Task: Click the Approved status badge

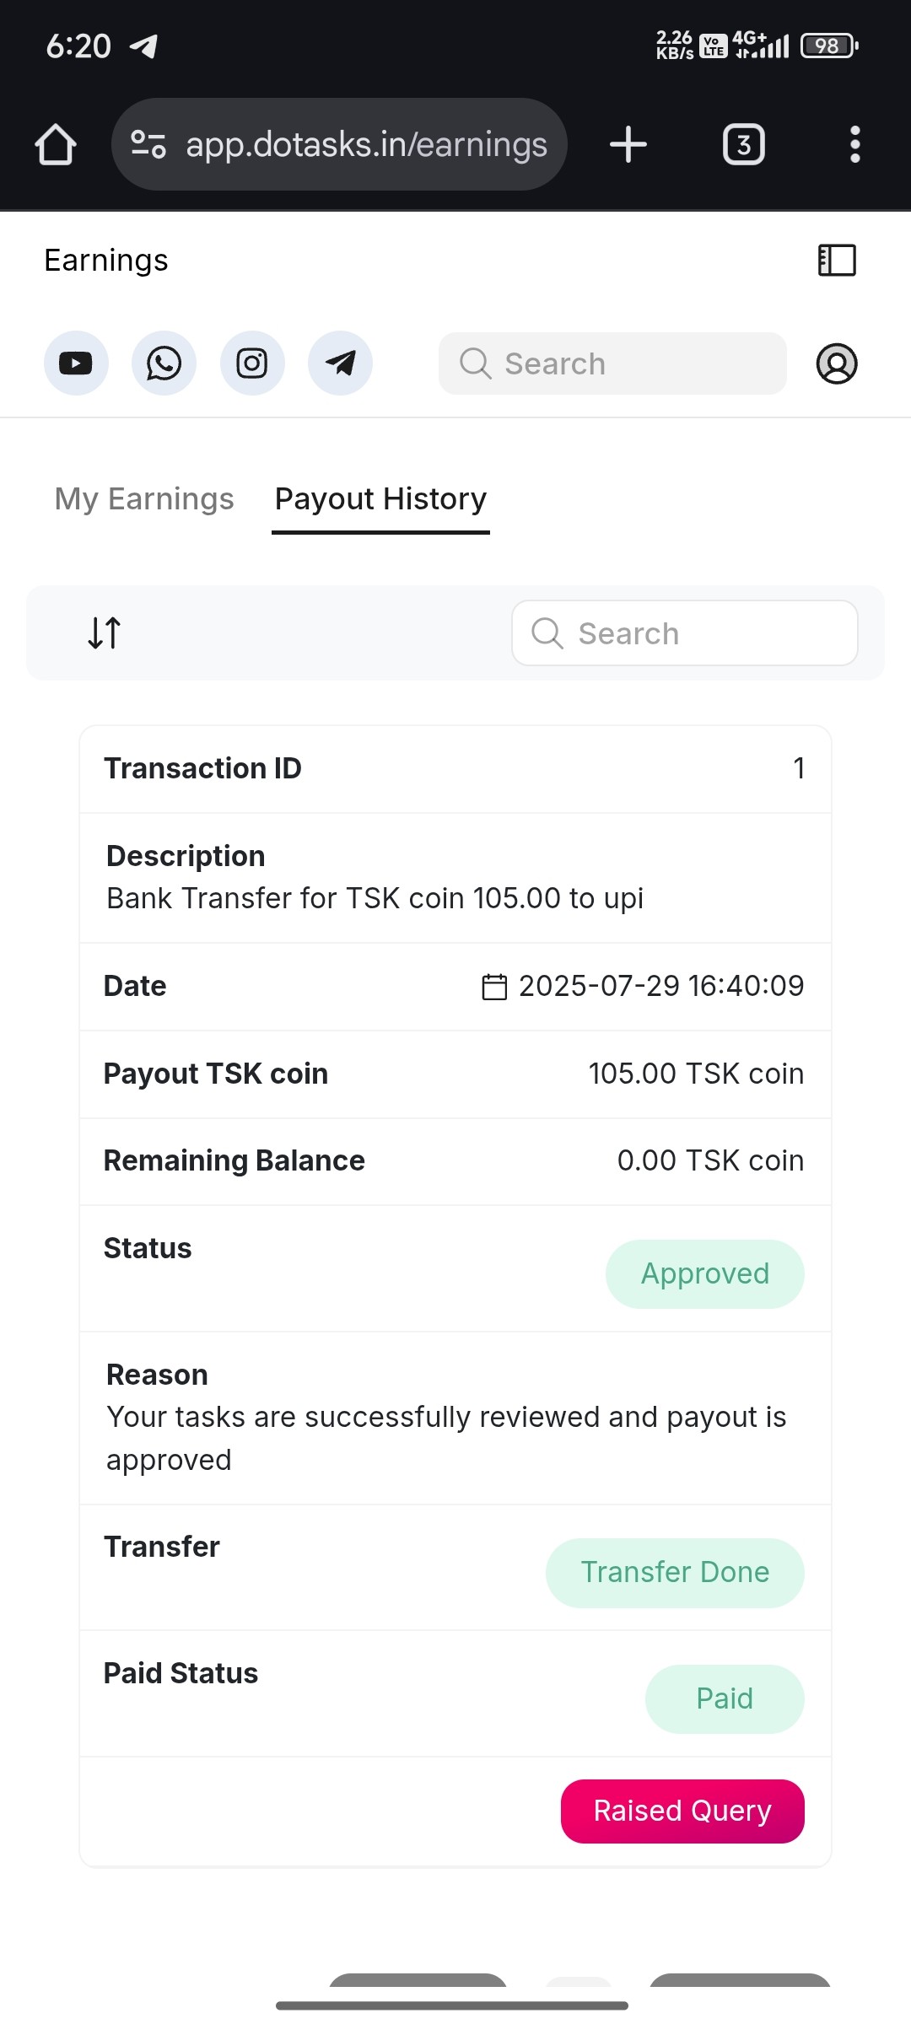Action: coord(704,1273)
